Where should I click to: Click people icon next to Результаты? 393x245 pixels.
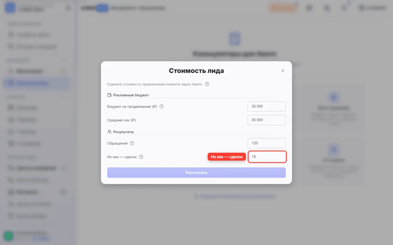[x=109, y=132]
